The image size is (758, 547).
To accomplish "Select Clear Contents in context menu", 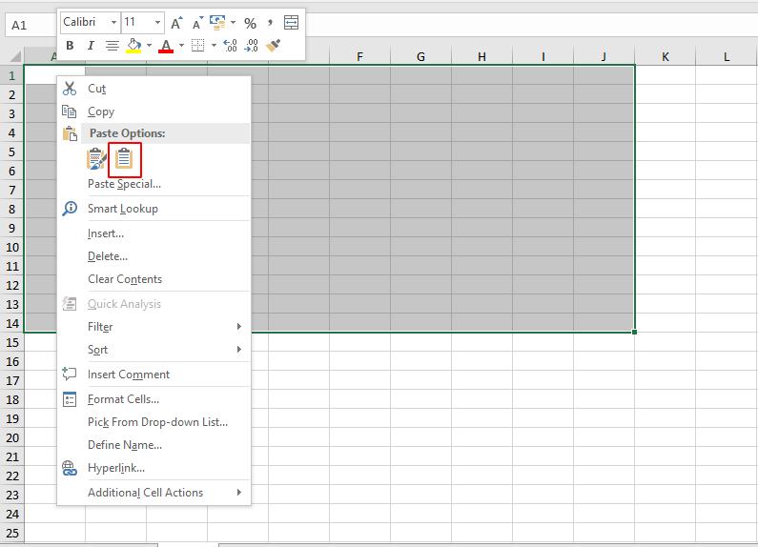I will pyautogui.click(x=125, y=279).
